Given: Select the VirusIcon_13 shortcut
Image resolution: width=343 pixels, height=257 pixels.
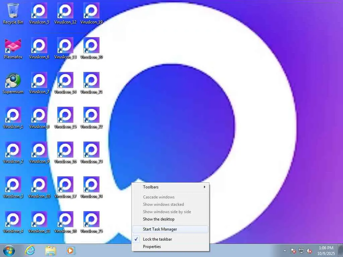Looking at the screenshot, I should point(65,48).
